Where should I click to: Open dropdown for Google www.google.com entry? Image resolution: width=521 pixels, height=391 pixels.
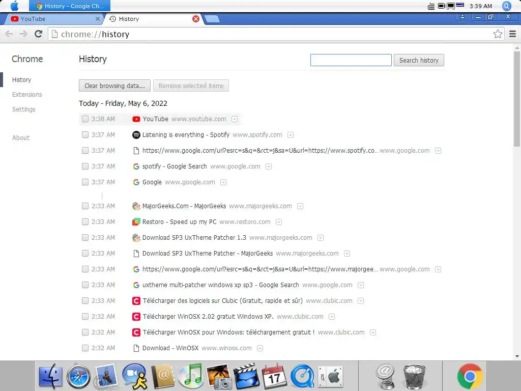223,182
